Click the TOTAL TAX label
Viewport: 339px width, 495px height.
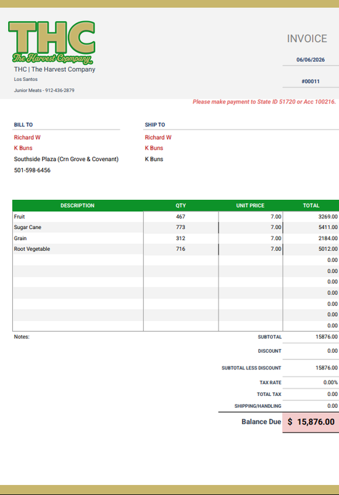[x=269, y=394]
